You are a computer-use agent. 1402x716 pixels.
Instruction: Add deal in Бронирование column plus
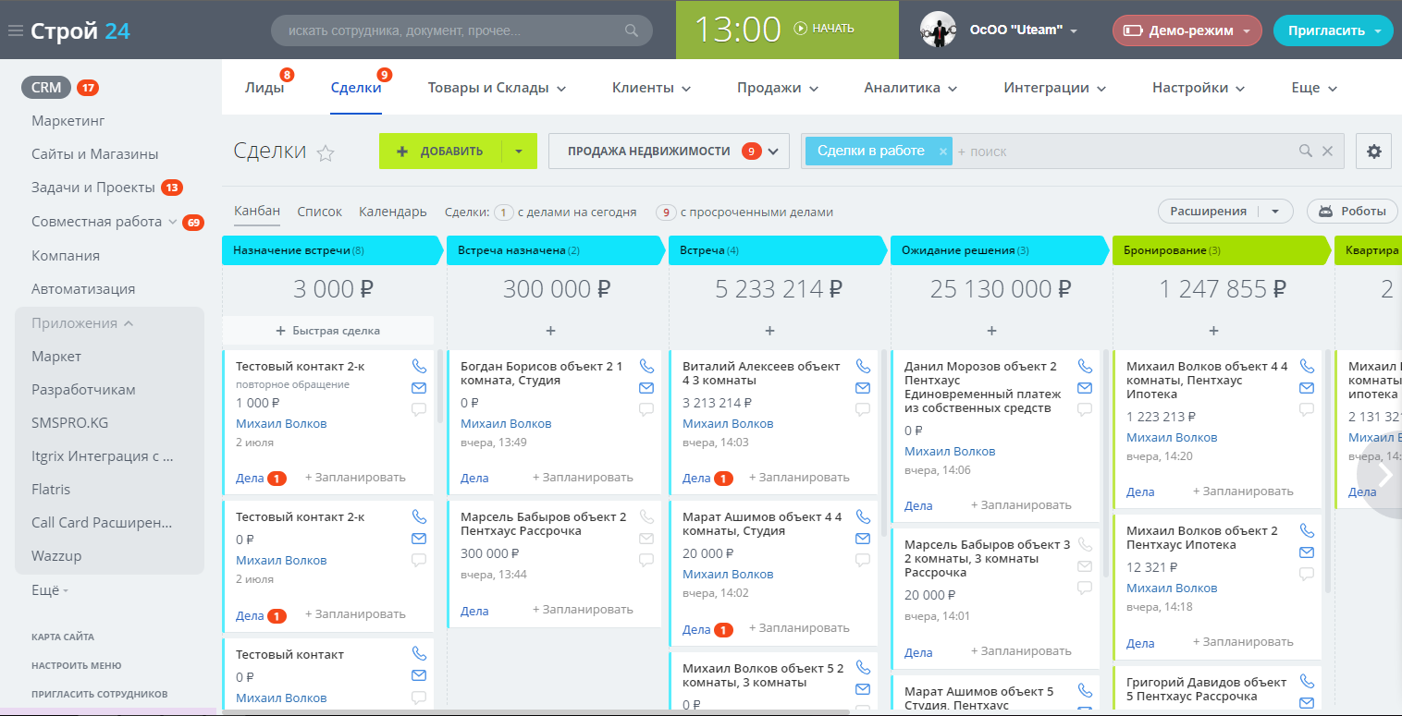coord(1214,331)
